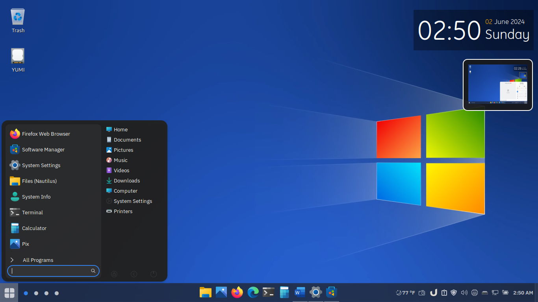Screen dimensions: 538x302
Task: Open the Calculator icon on the taskbar
Action: click(x=284, y=293)
